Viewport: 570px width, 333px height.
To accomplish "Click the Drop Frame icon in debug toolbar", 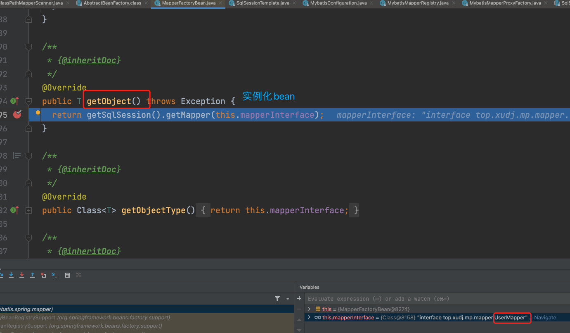I will pyautogui.click(x=43, y=275).
